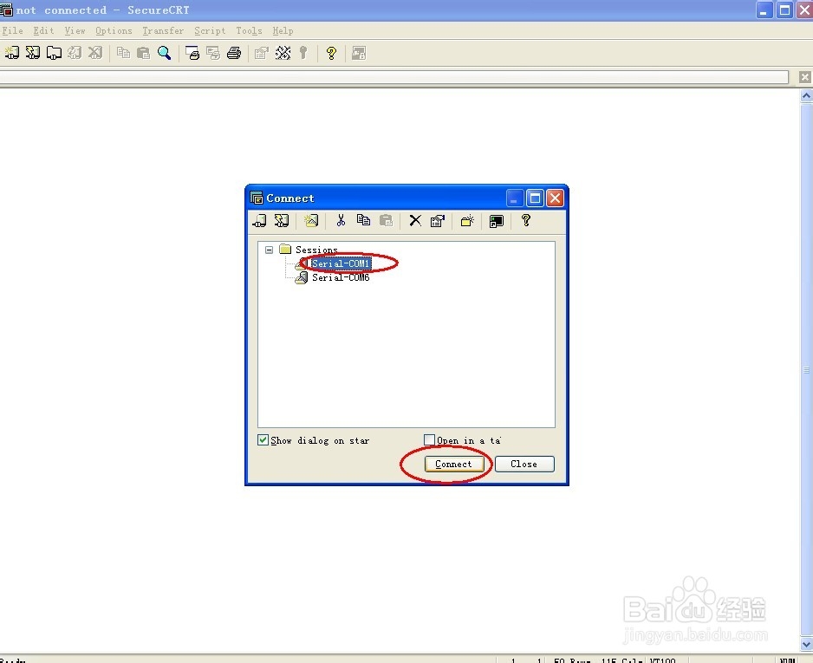Click the Close button in Connect dialog
The height and width of the screenshot is (663, 813).
(x=524, y=464)
